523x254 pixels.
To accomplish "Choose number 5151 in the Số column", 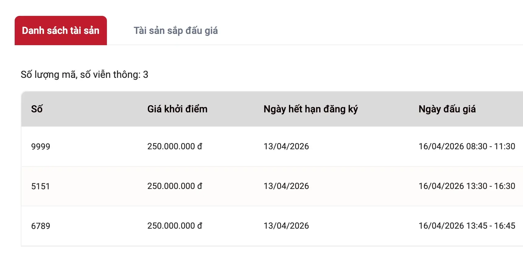I will point(40,186).
